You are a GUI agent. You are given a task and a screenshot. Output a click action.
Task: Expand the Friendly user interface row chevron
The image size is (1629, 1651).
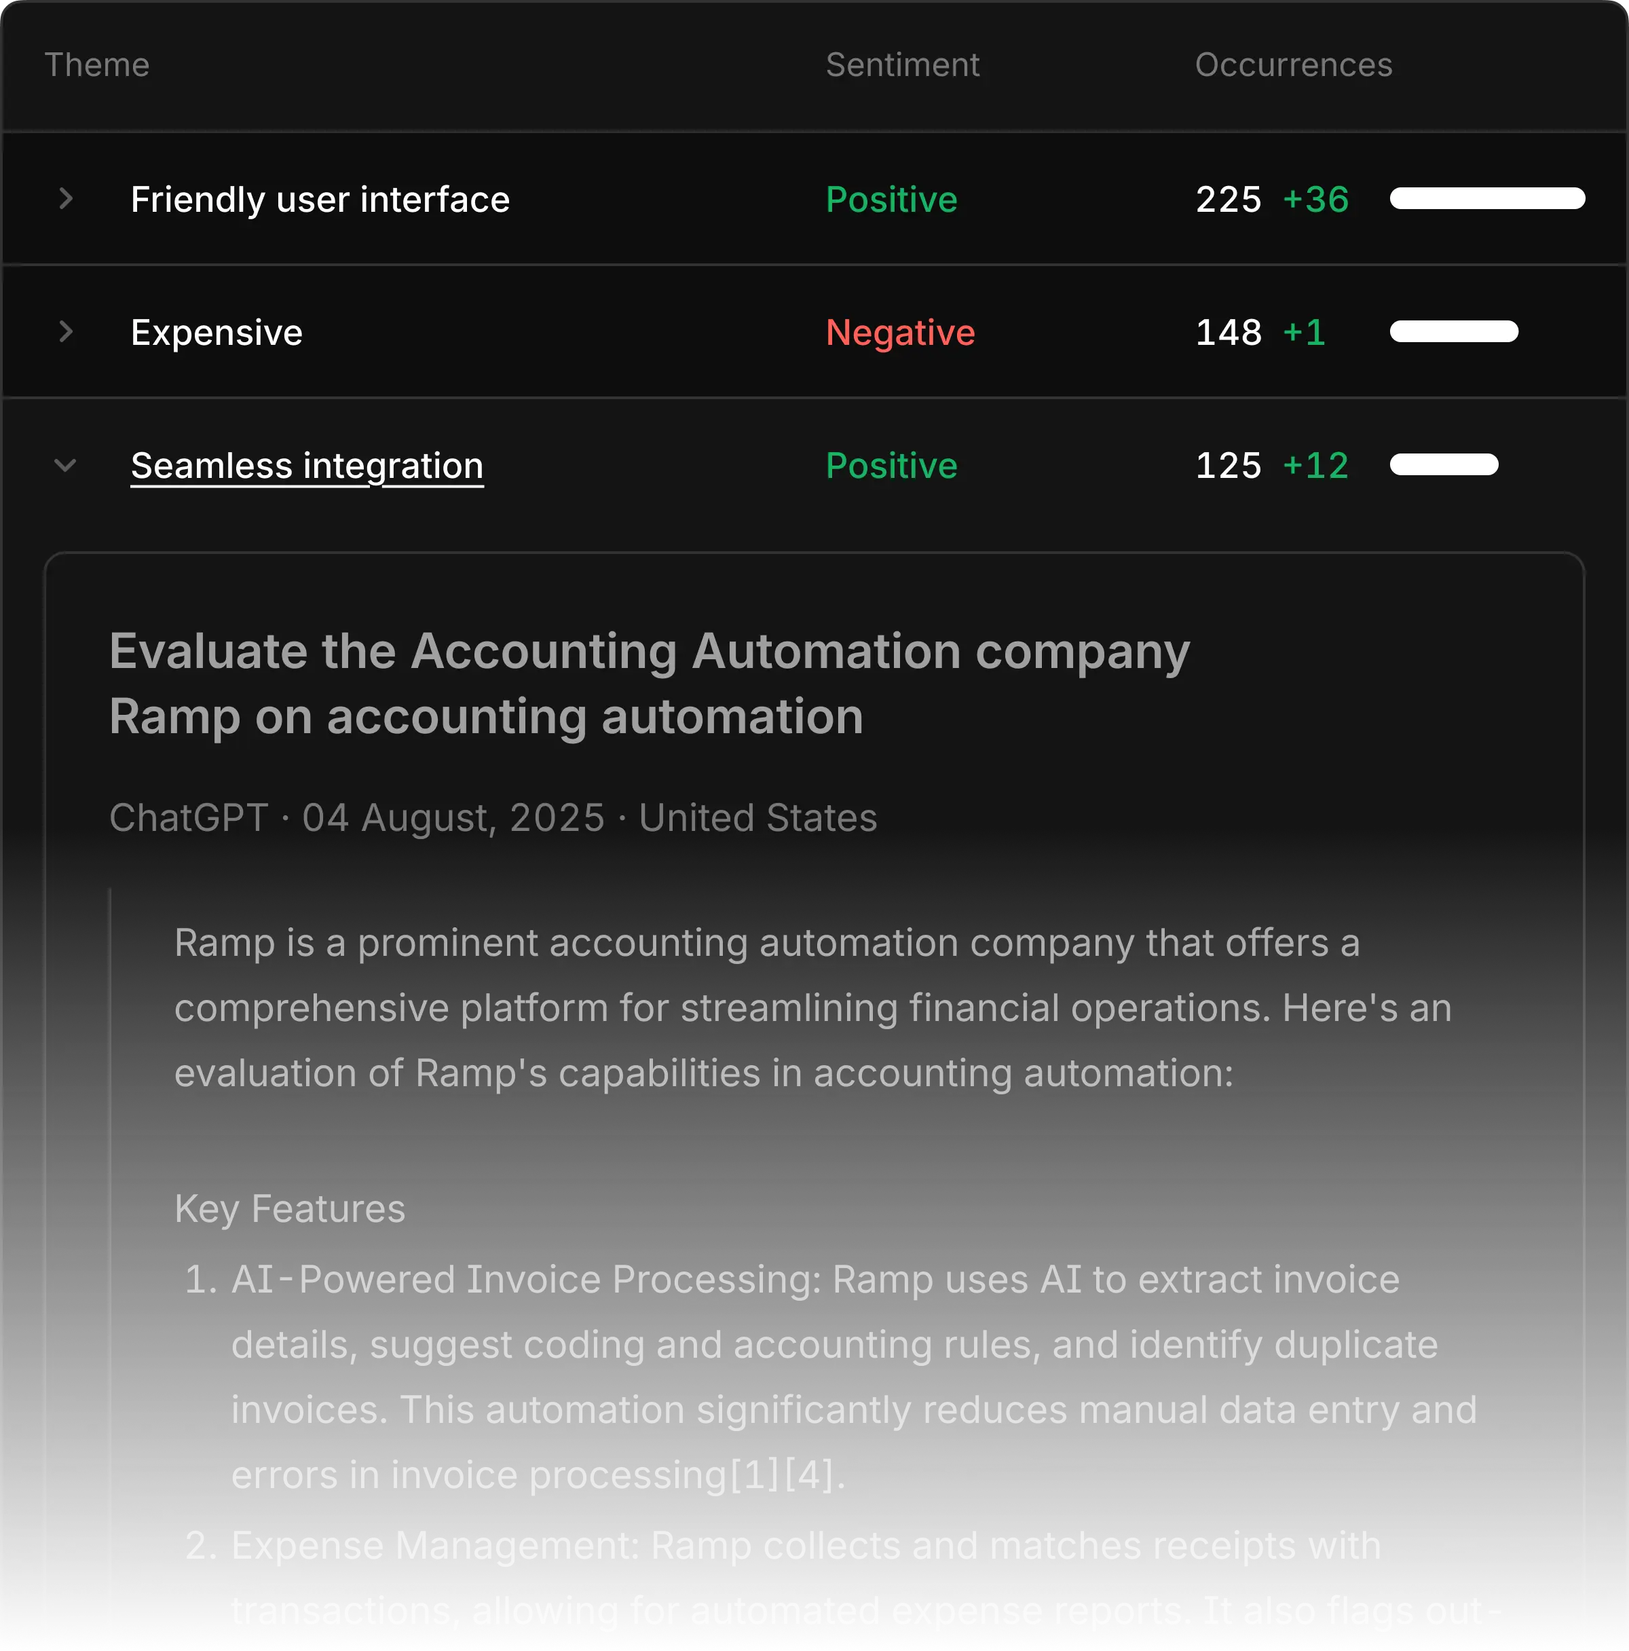pos(66,199)
